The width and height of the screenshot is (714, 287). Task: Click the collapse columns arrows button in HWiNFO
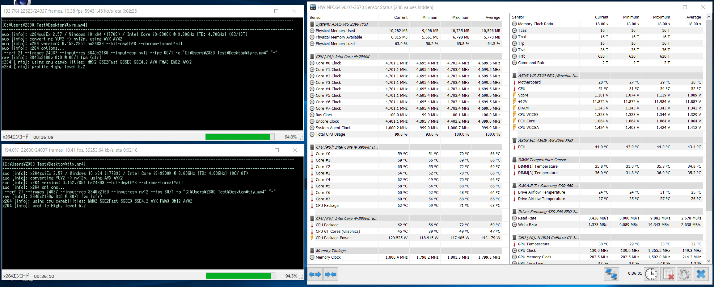click(x=331, y=274)
